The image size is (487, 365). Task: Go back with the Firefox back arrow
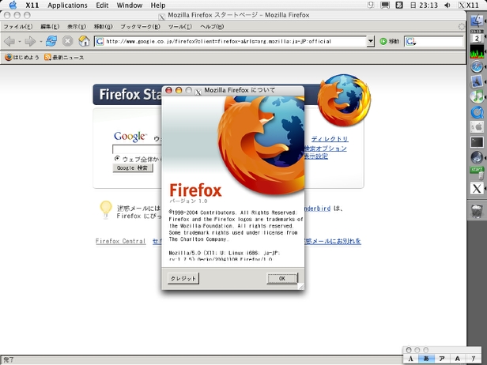9,41
